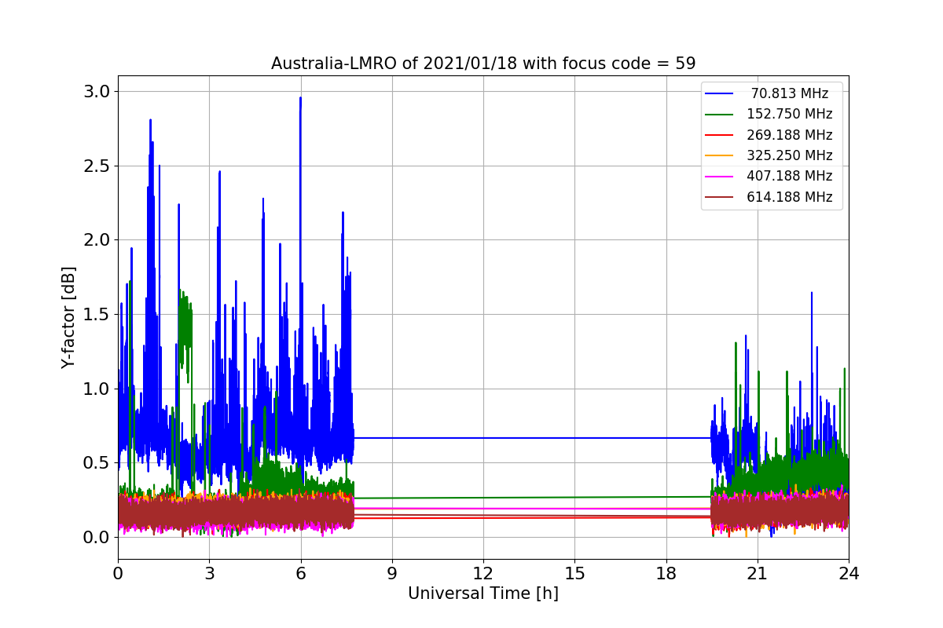Image resolution: width=943 pixels, height=628 pixels.
Task: Click the y-axis tick label 1.5
Action: tap(97, 314)
